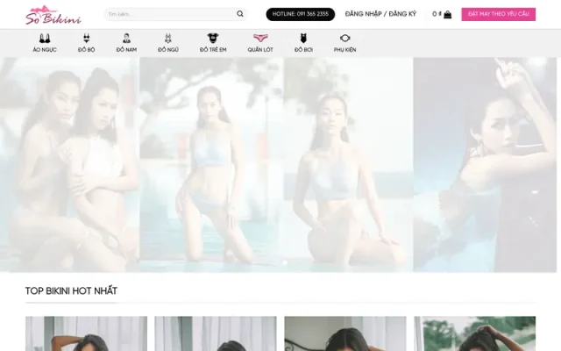This screenshot has height=351, width=561.
Task: Open the Đồ nam menu label
Action: [x=126, y=50]
